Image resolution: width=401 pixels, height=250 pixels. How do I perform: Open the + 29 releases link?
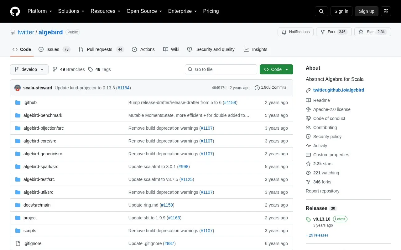[x=317, y=235]
